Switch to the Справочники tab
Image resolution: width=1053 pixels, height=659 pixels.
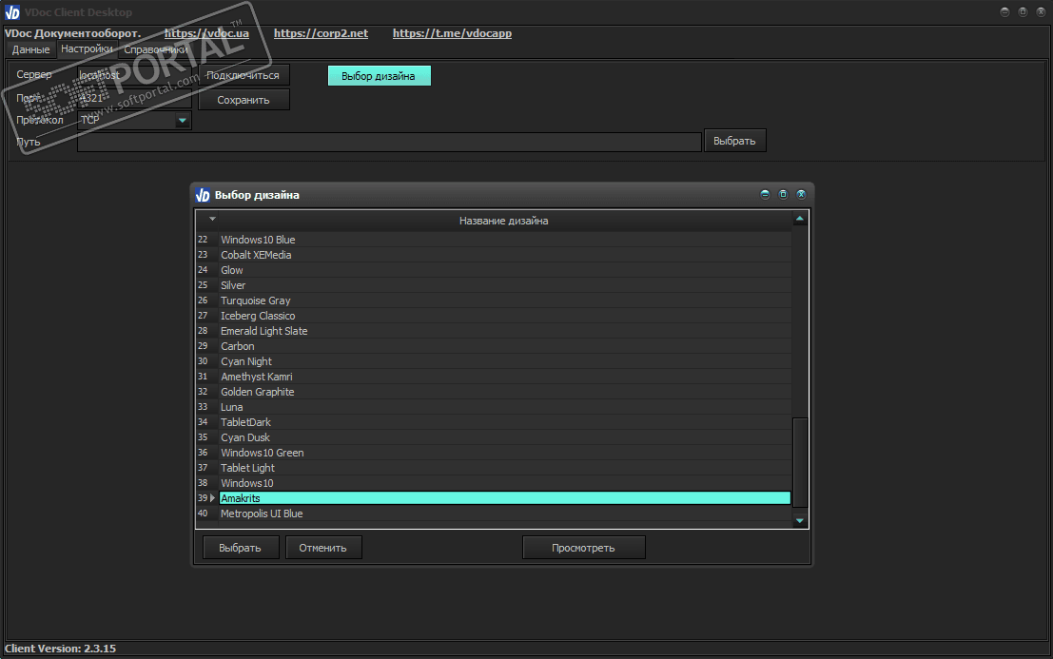pos(156,49)
